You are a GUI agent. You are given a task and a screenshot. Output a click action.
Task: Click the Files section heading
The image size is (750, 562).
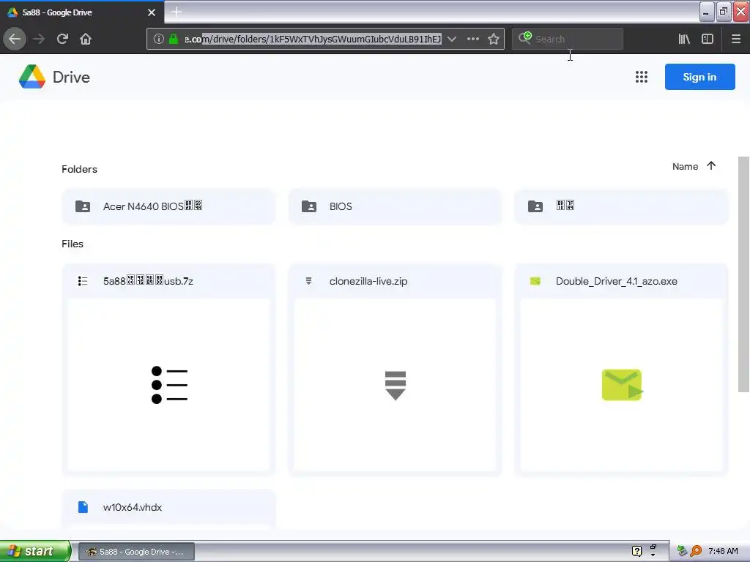pos(73,244)
